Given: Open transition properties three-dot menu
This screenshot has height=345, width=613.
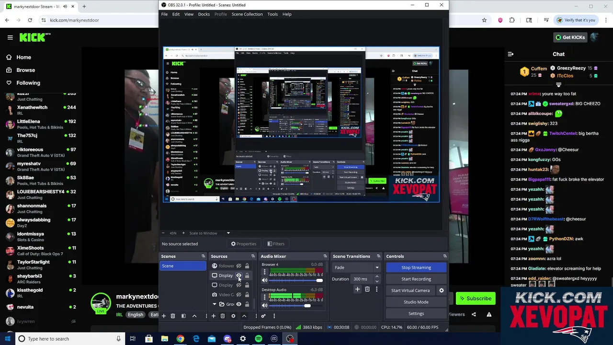Looking at the screenshot, I should pos(376,289).
